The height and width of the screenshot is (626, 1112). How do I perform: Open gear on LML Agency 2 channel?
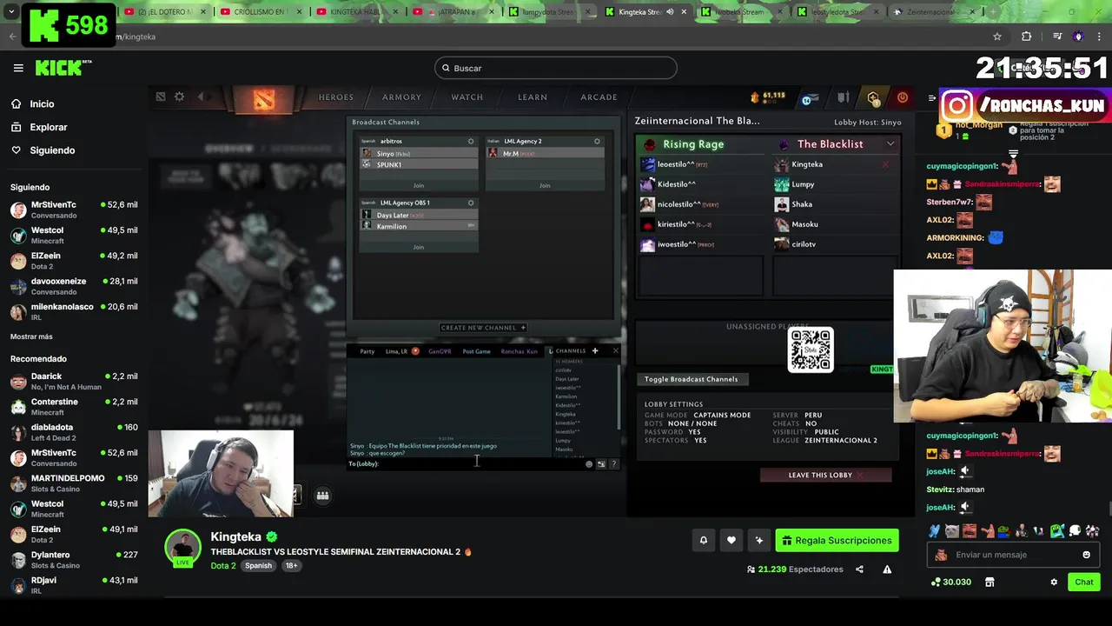tap(597, 141)
